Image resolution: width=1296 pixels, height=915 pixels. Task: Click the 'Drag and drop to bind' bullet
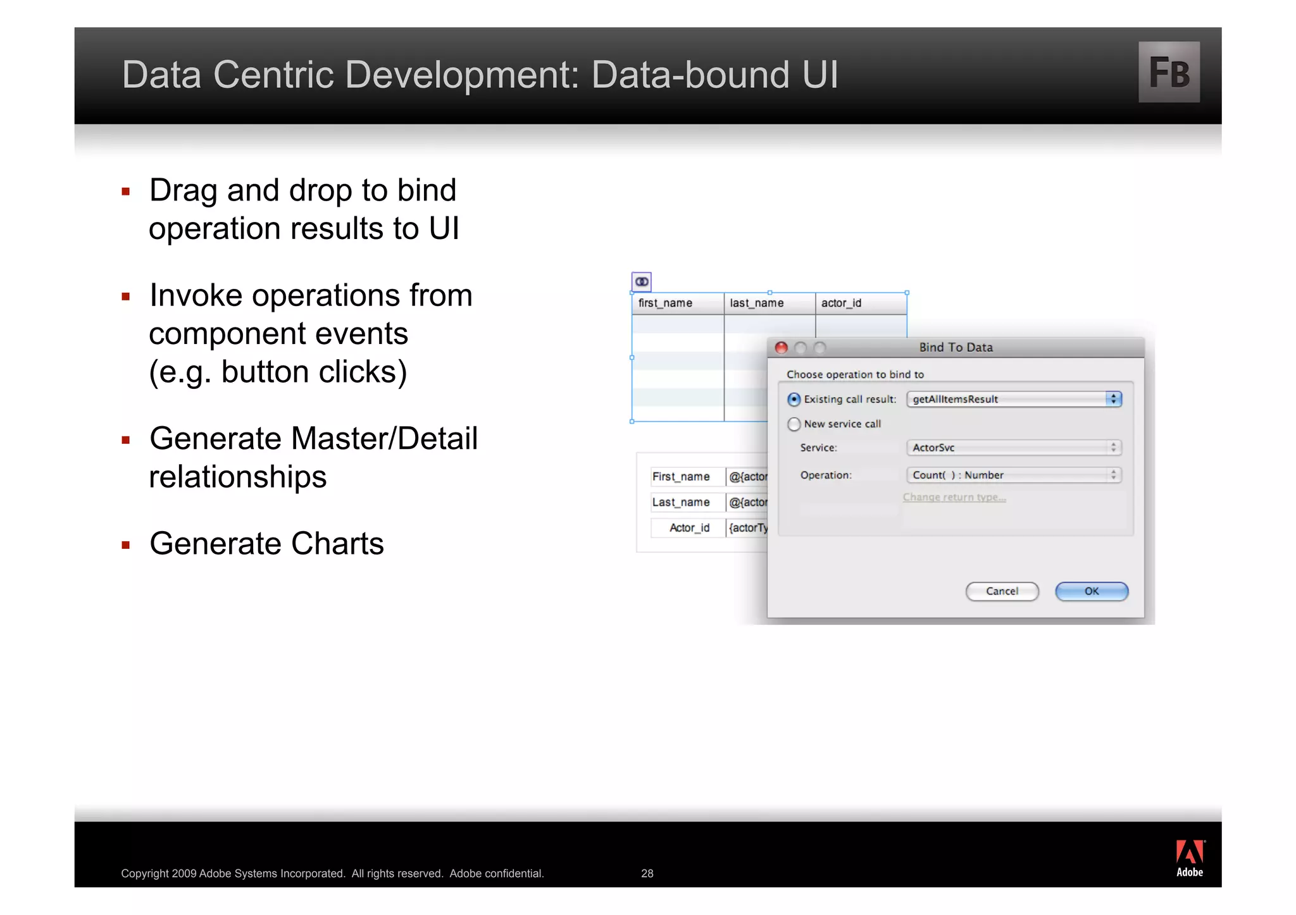(x=303, y=209)
